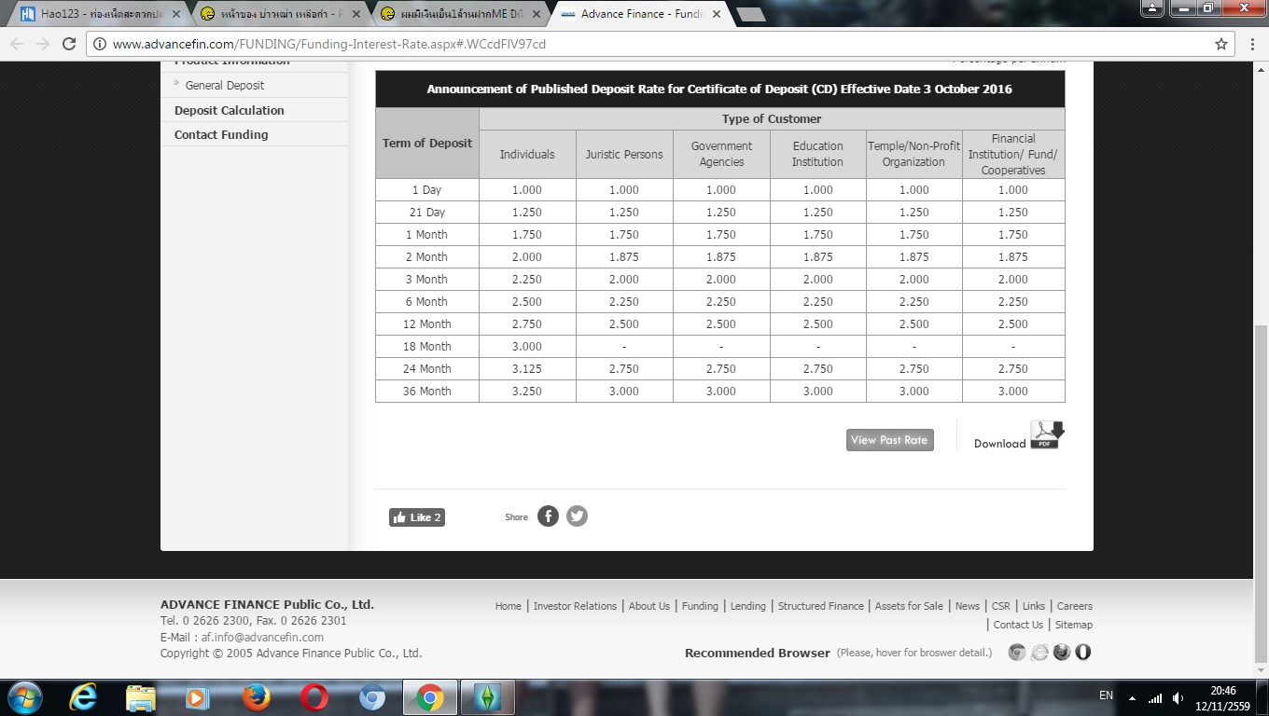Open The Sims from the taskbar
This screenshot has width=1269, height=716.
pos(487,697)
